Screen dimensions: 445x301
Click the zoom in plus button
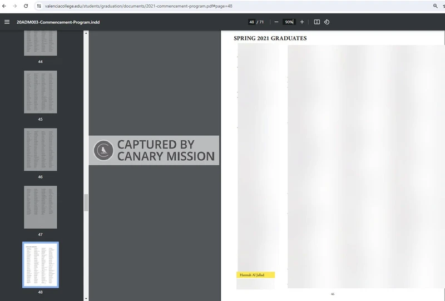click(302, 22)
